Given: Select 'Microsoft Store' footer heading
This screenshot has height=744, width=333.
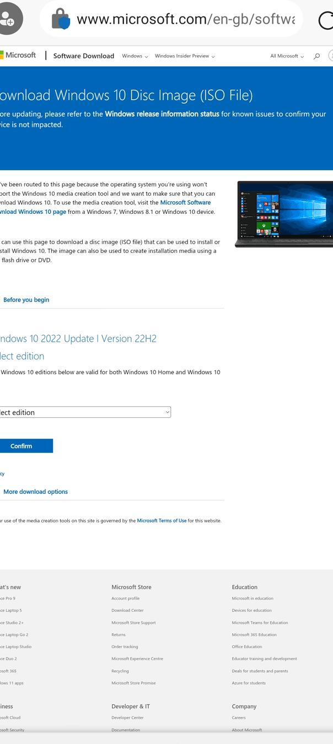Looking at the screenshot, I should click(x=131, y=587).
